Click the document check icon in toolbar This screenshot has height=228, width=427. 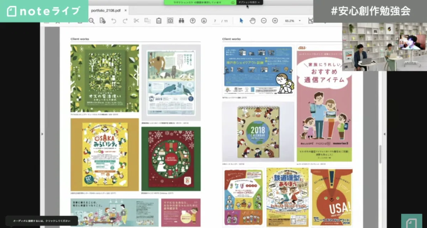[102, 21]
